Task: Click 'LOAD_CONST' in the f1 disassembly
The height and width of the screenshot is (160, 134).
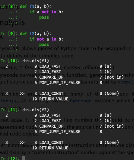Action: point(51,93)
